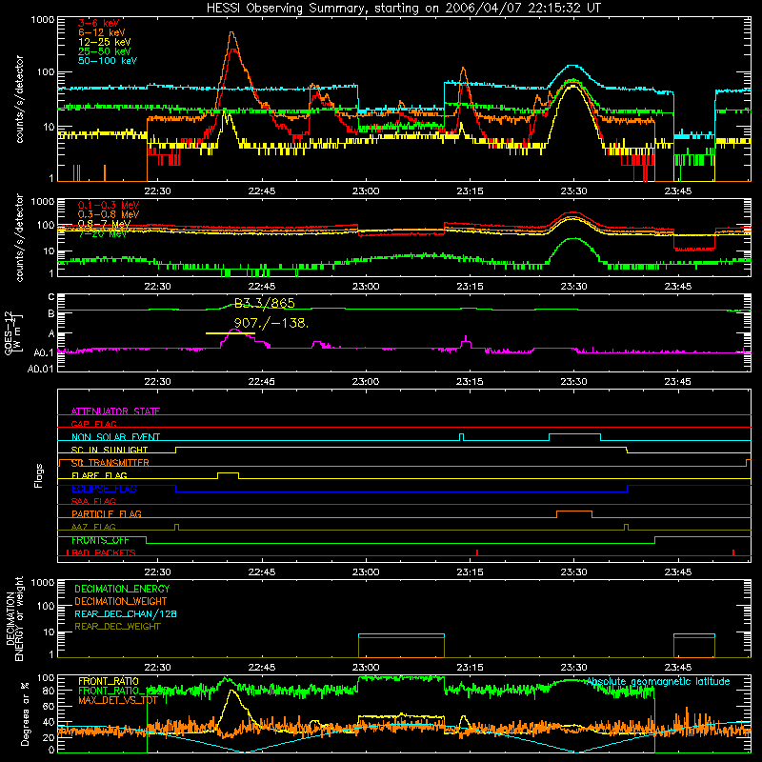The width and height of the screenshot is (762, 762).
Task: Click the green 25-50 keV legend entry
Action: (105, 51)
